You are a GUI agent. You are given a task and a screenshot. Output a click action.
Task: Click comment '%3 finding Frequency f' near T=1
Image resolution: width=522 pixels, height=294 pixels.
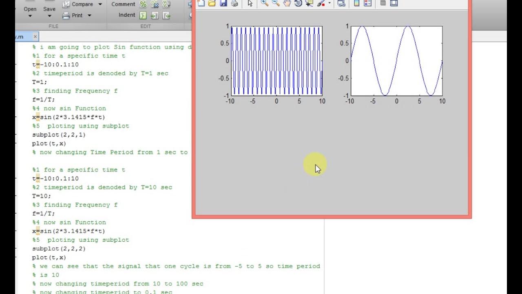(75, 91)
